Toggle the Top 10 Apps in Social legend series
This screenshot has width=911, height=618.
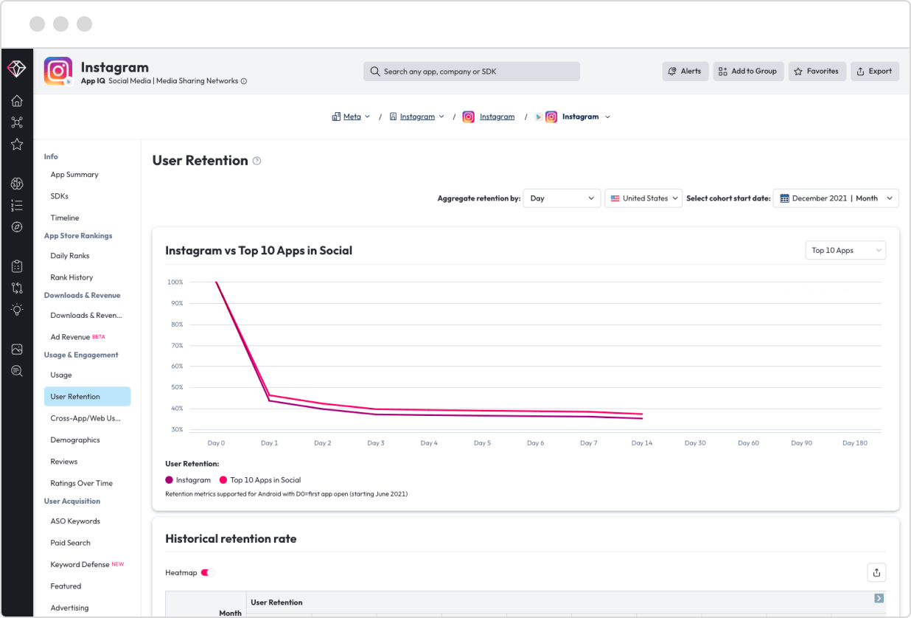click(260, 480)
